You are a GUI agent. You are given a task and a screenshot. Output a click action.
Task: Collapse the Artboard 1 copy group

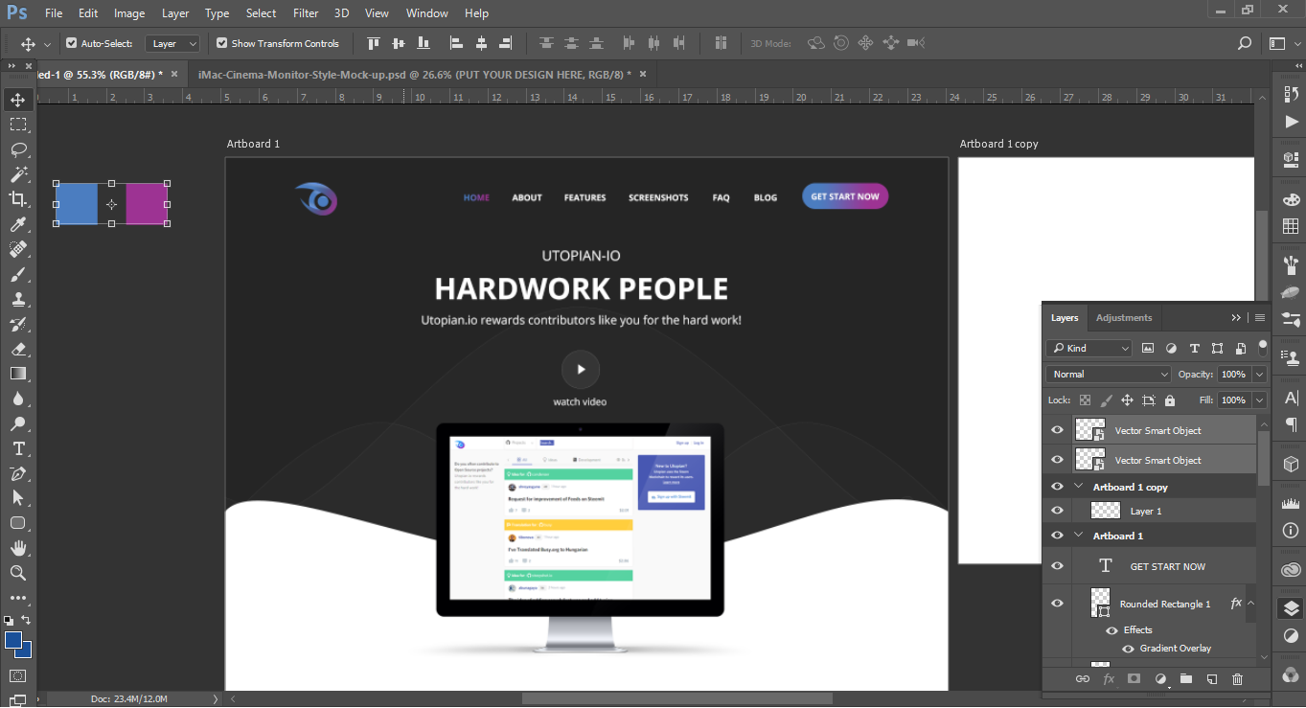coord(1080,487)
